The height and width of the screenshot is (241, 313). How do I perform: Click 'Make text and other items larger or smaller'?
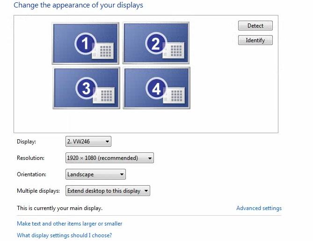(x=69, y=224)
